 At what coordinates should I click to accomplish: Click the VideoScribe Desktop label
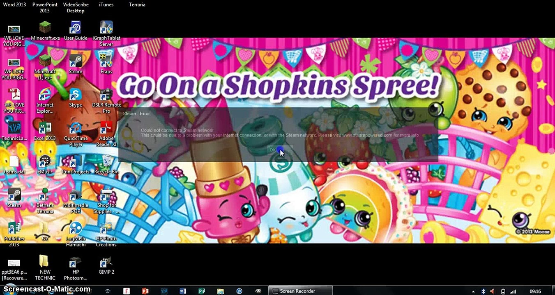(76, 7)
